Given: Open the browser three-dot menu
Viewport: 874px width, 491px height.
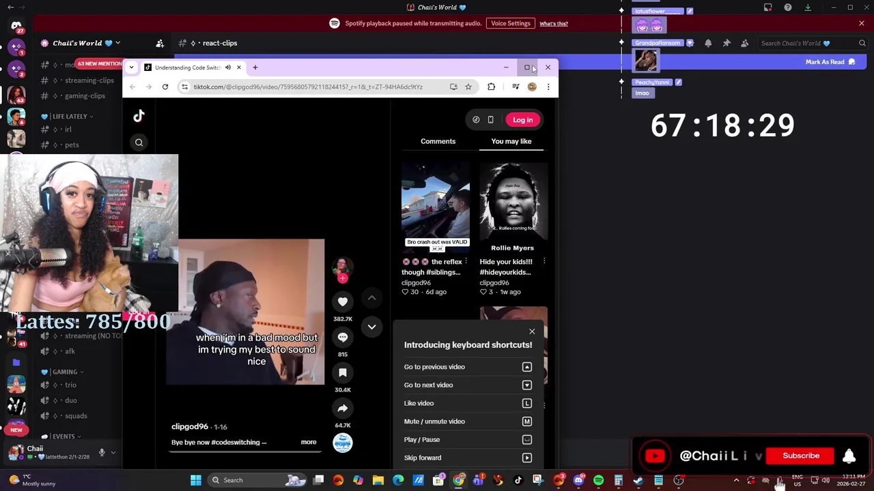Looking at the screenshot, I should tap(548, 87).
